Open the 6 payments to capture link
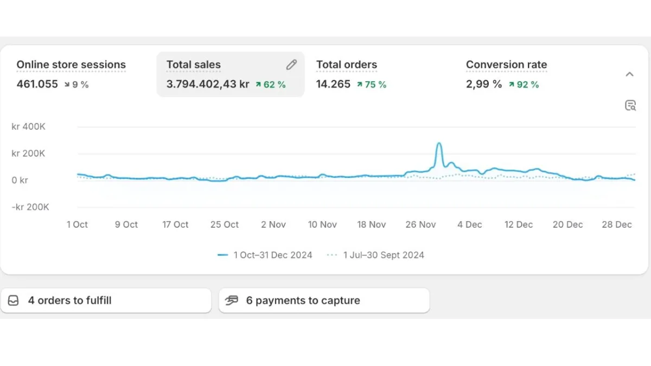The height and width of the screenshot is (366, 651). click(303, 300)
